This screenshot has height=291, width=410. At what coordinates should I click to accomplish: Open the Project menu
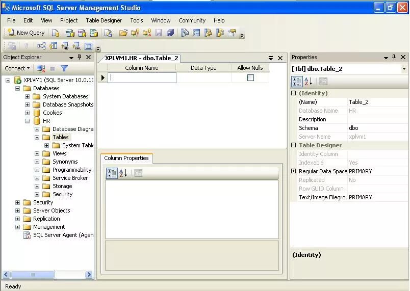click(69, 20)
